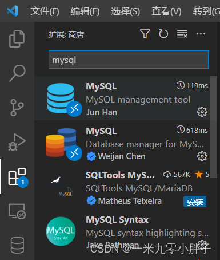Open the Extensions view with badge

18,177
